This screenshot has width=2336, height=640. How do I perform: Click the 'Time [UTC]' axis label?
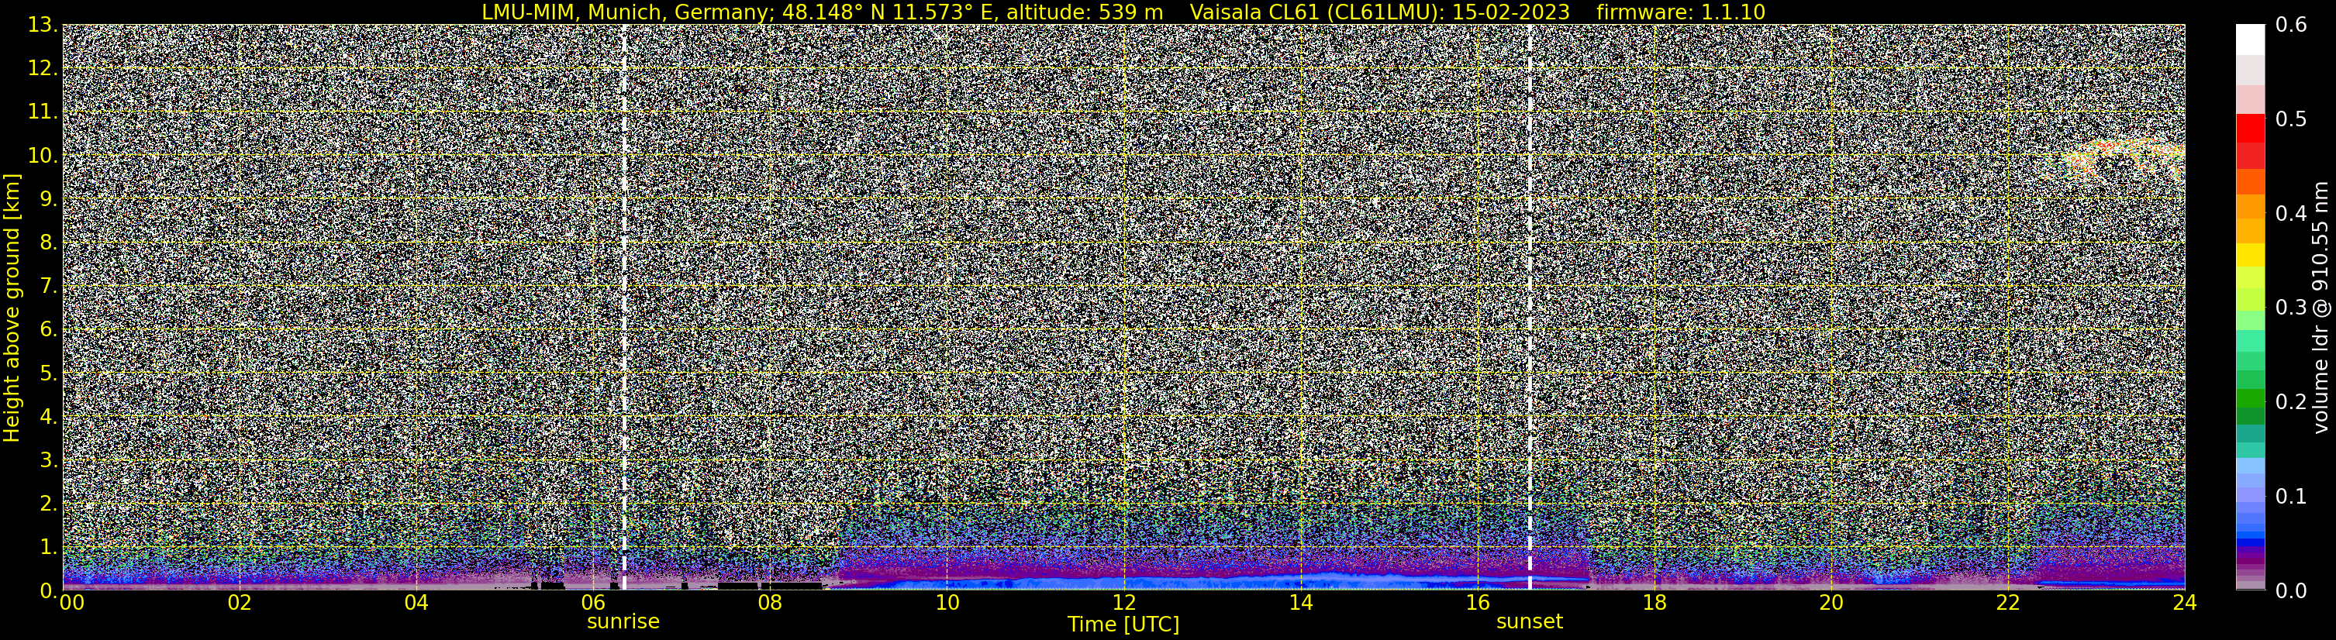point(1123,625)
